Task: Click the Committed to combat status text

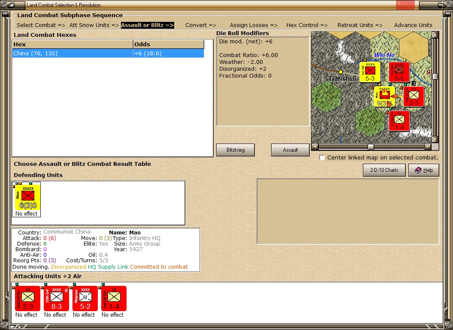Action: [x=159, y=267]
